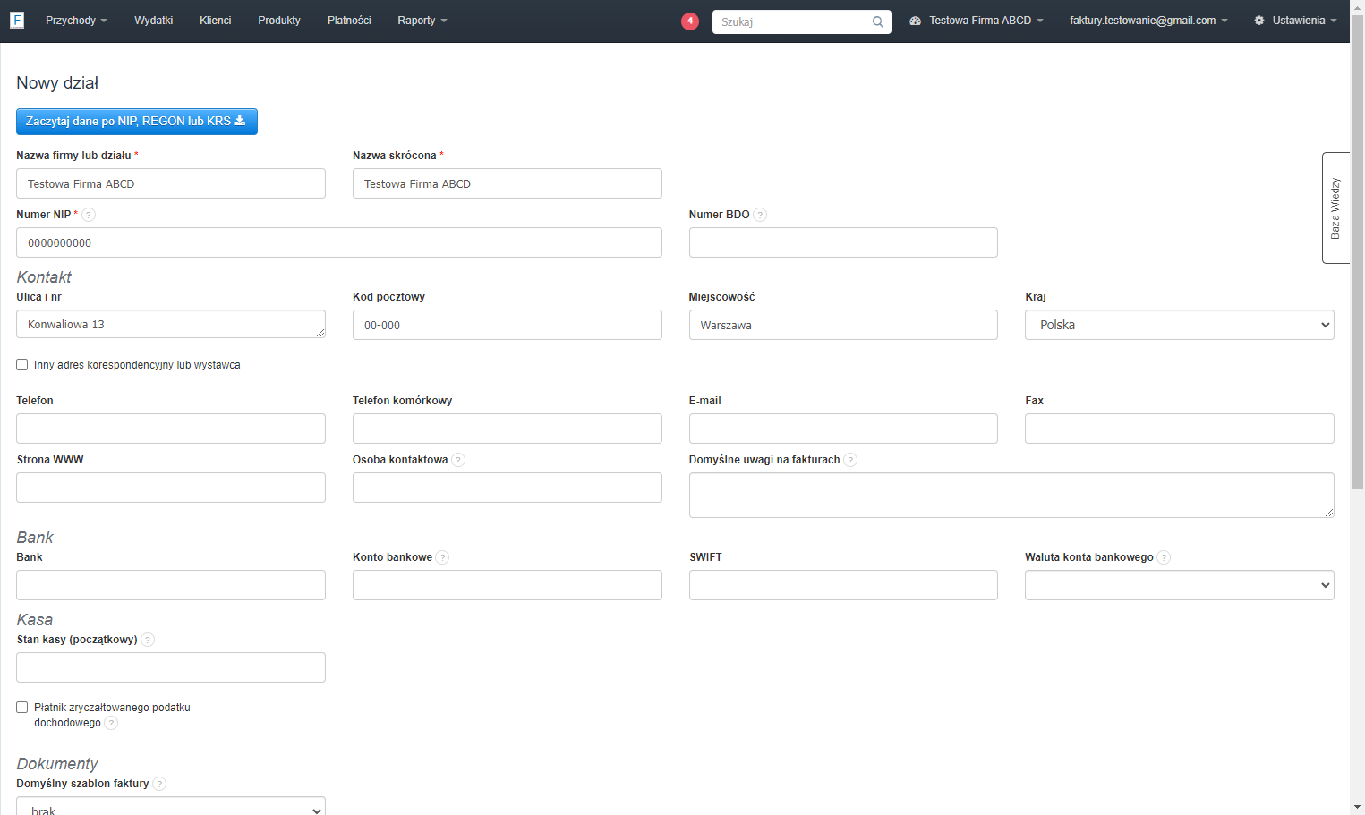Expand the Raporty menu
1365x815 pixels.
pyautogui.click(x=422, y=21)
